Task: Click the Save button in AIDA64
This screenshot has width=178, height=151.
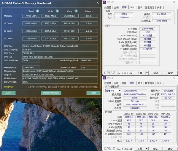Action: click(9, 93)
